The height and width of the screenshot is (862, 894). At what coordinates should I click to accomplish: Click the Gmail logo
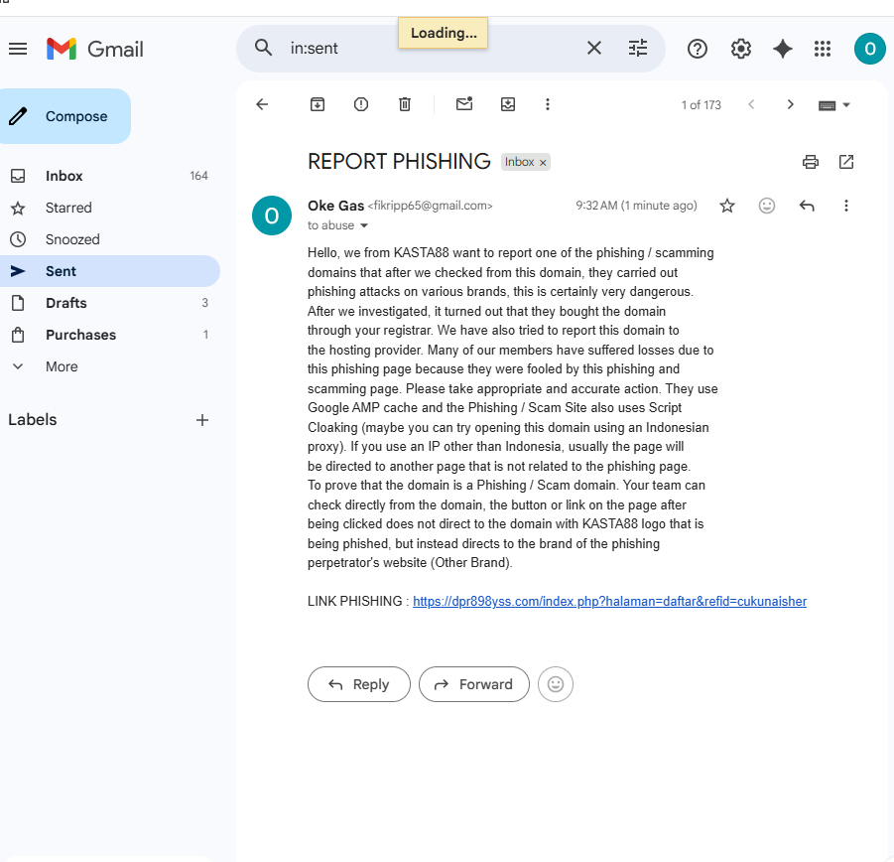(95, 49)
